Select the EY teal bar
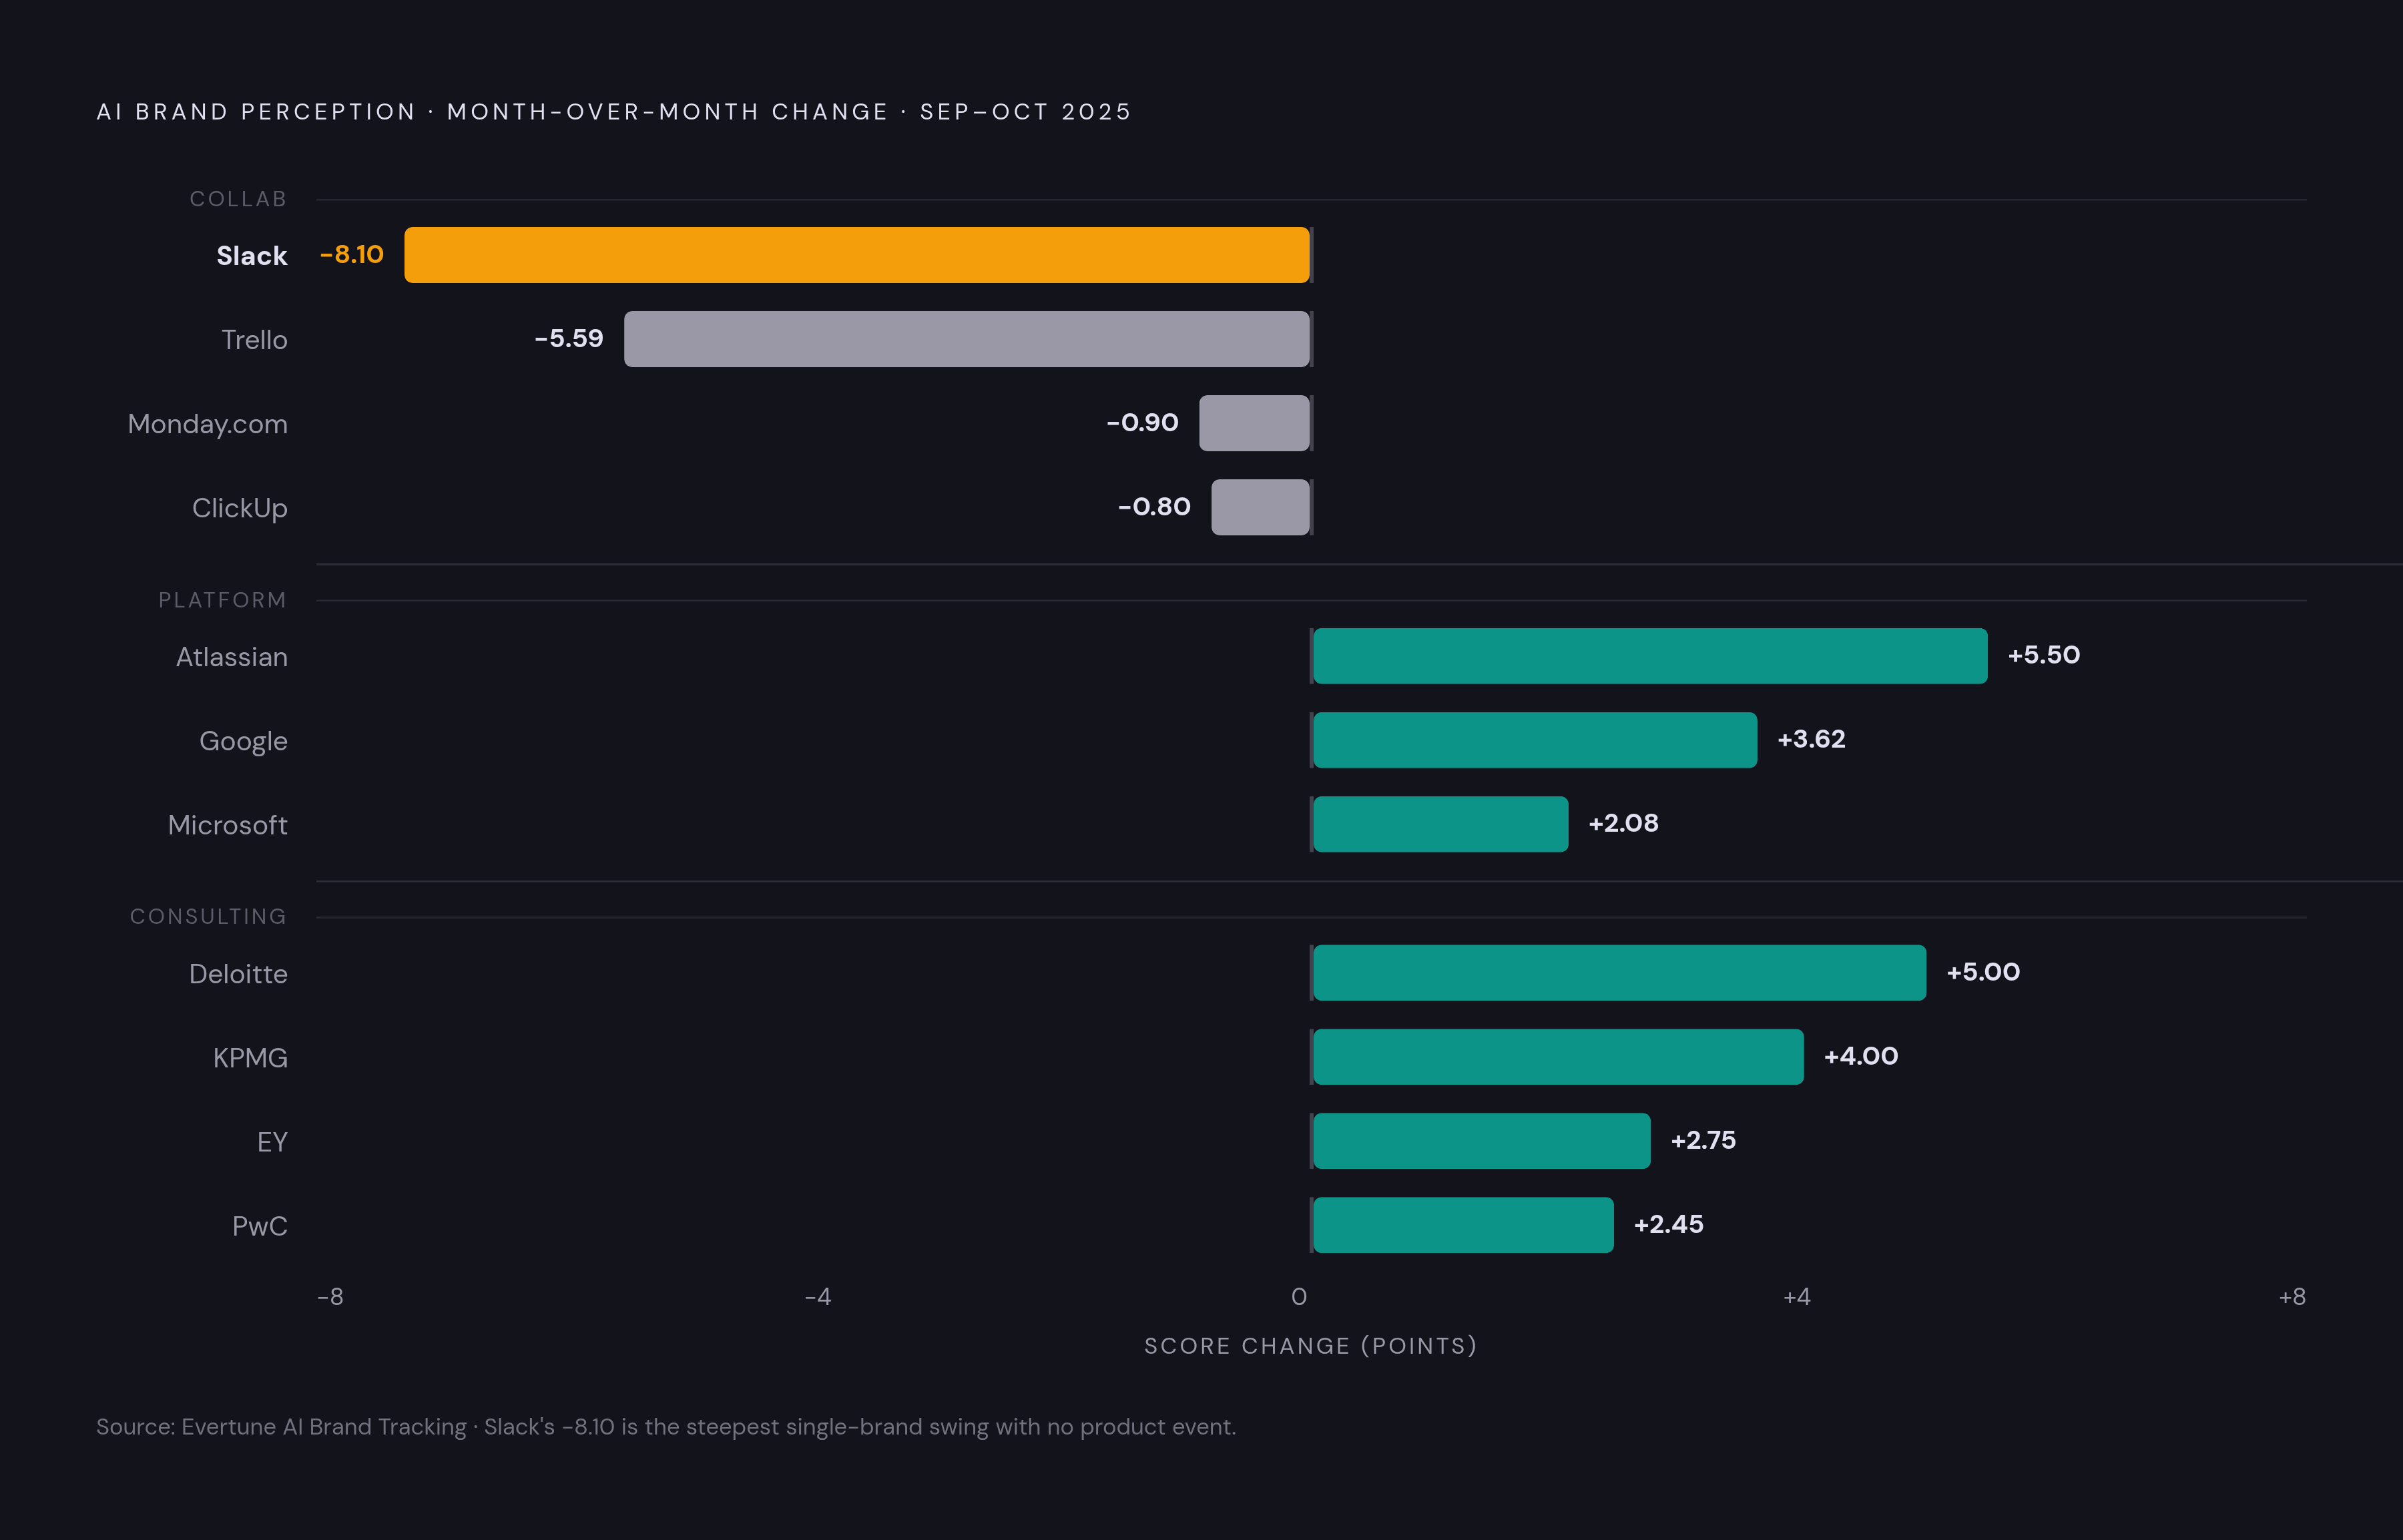2403x1540 pixels. click(x=1482, y=1141)
